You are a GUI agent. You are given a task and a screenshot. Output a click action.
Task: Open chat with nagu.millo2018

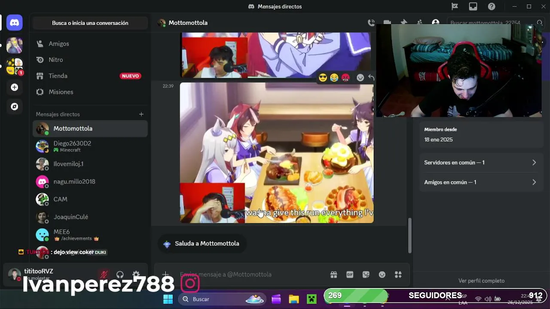tap(90, 182)
